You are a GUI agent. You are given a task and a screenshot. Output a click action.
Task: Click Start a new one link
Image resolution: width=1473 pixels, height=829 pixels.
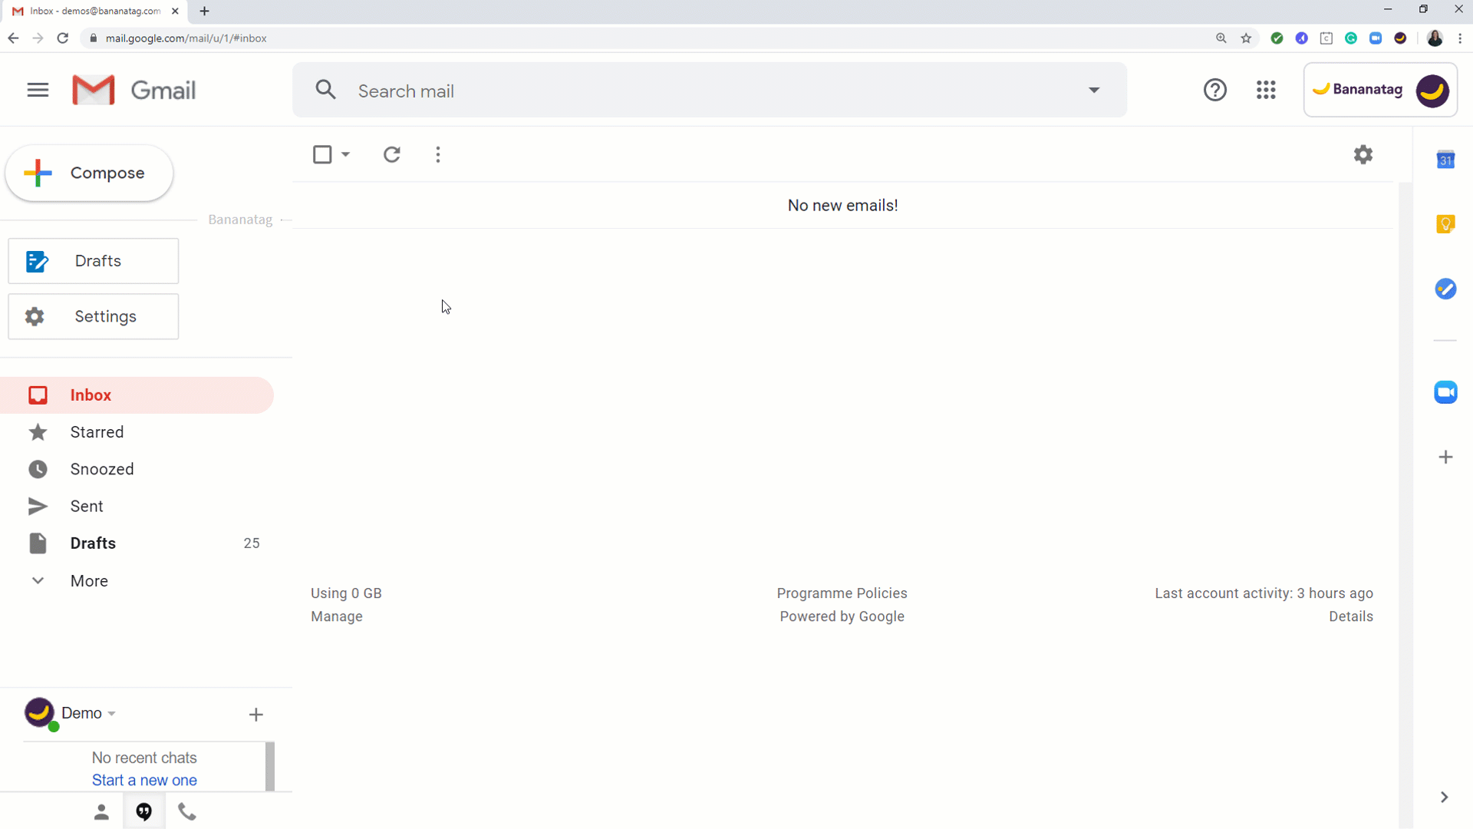point(144,780)
